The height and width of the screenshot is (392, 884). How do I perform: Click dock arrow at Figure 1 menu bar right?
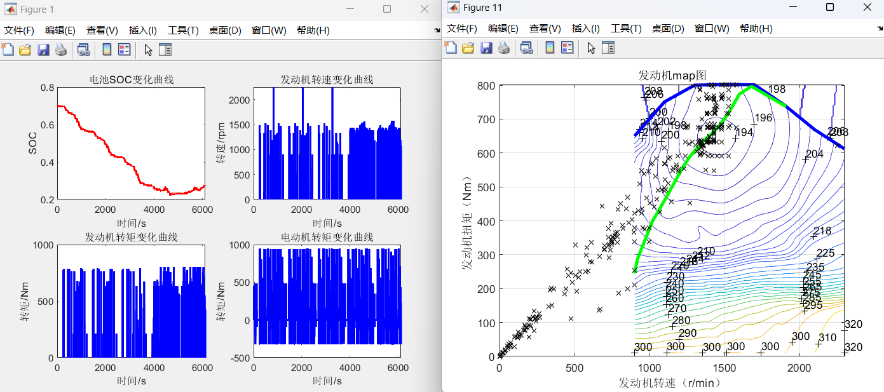[x=437, y=30]
